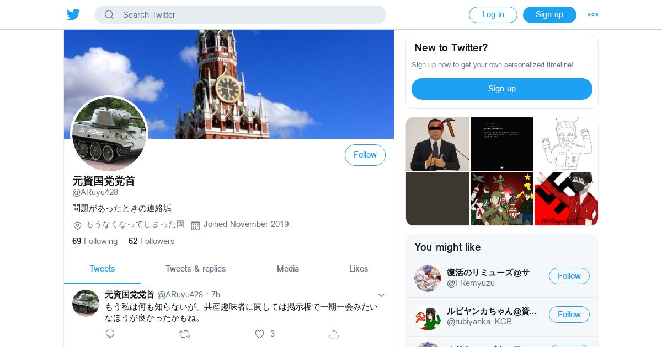Open the 69 Following list
This screenshot has width=662, height=347.
(x=95, y=241)
